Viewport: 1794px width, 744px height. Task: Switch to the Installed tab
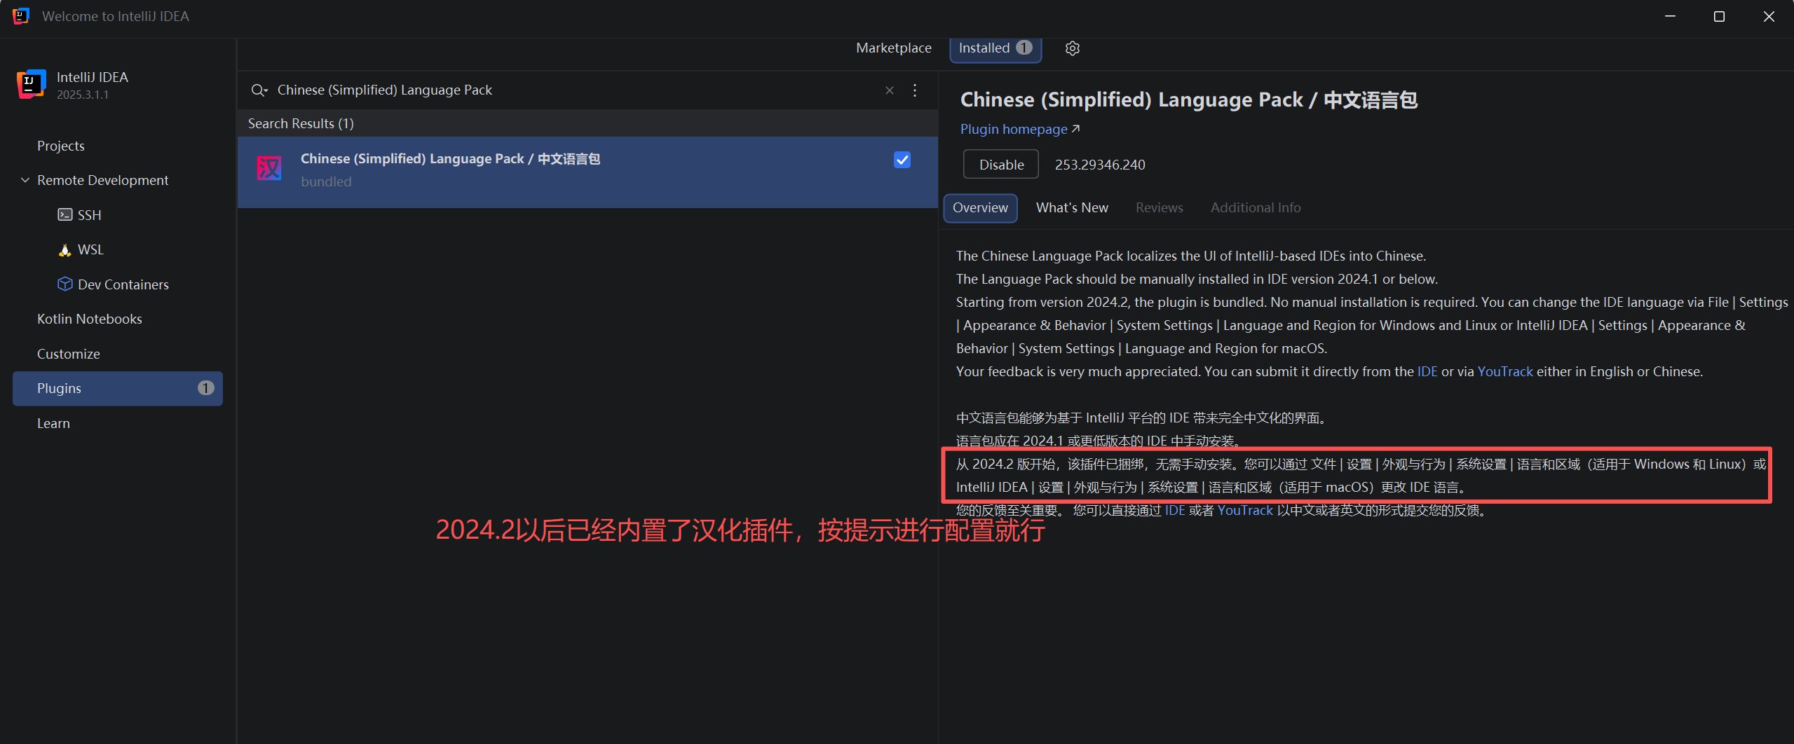coord(995,48)
